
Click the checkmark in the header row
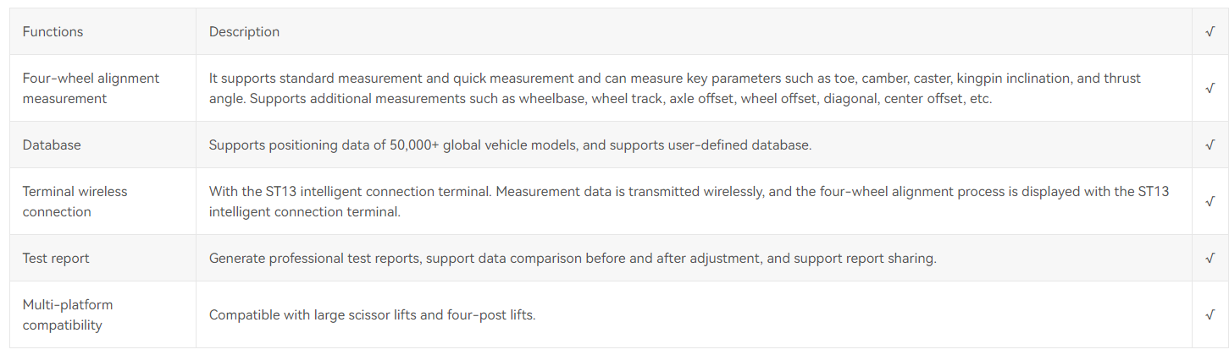1210,32
